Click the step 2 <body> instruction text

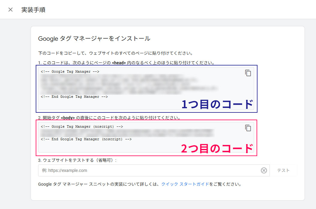(x=110, y=118)
